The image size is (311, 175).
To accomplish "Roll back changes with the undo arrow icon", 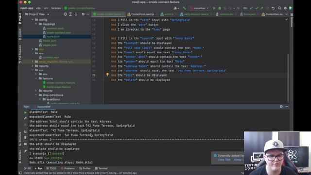I will (273, 8).
